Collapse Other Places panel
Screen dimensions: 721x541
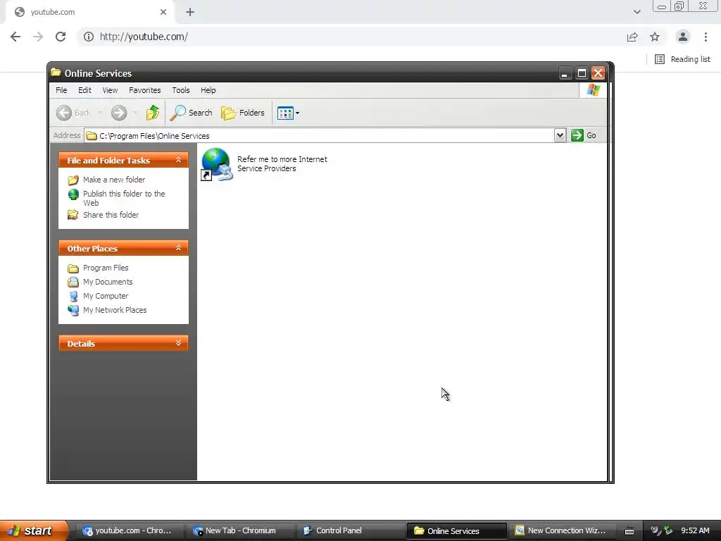(x=178, y=249)
